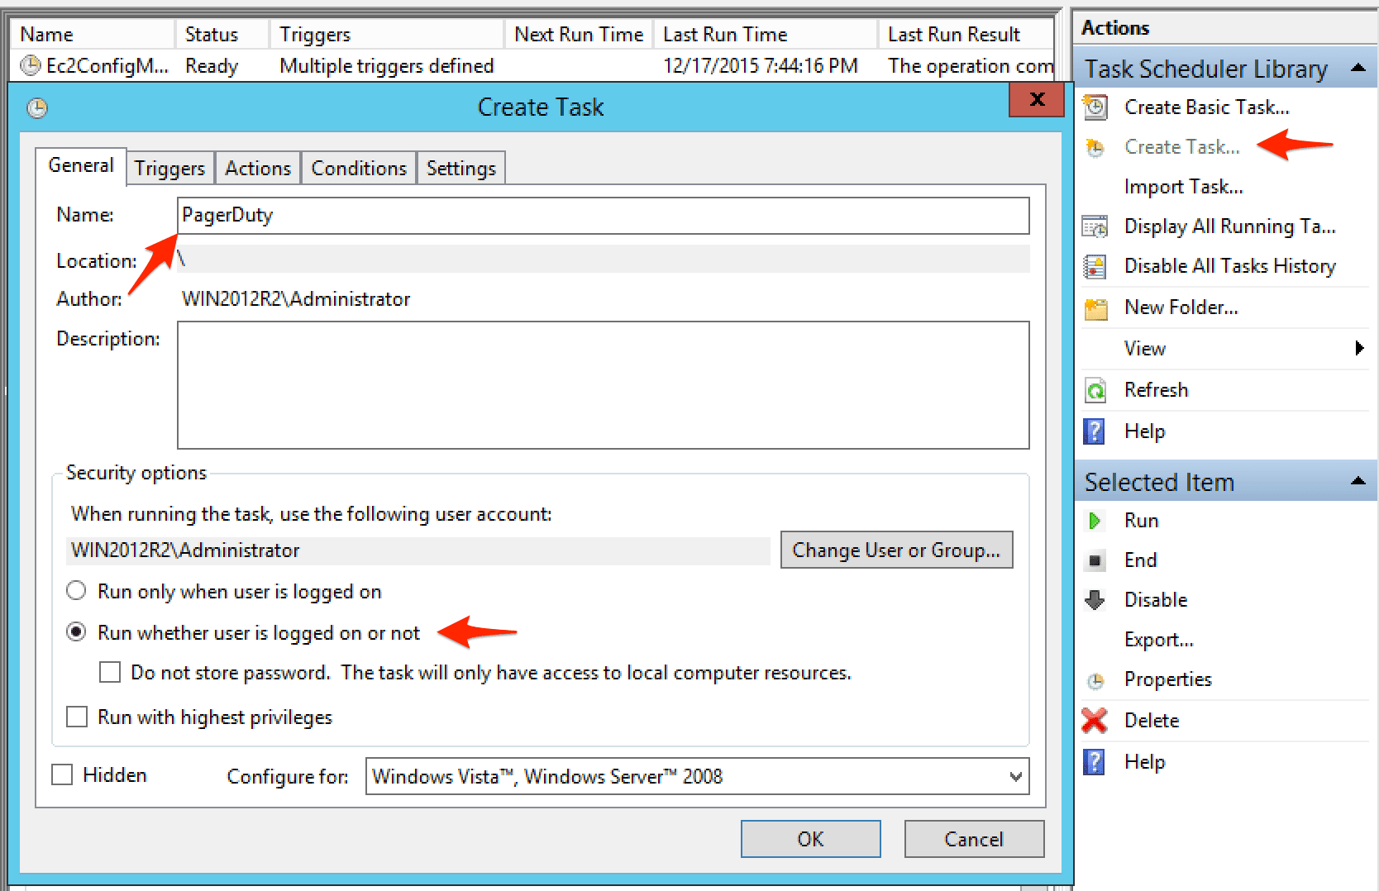
Task: Click Disable All Tasks History icon
Action: [x=1095, y=265]
